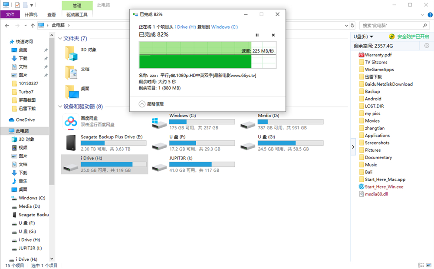
Task: Collapse the 文件夹 (7) group
Action: tap(60, 39)
